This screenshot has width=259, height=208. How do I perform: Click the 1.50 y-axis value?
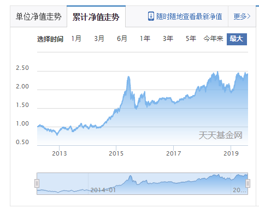[x=22, y=105]
